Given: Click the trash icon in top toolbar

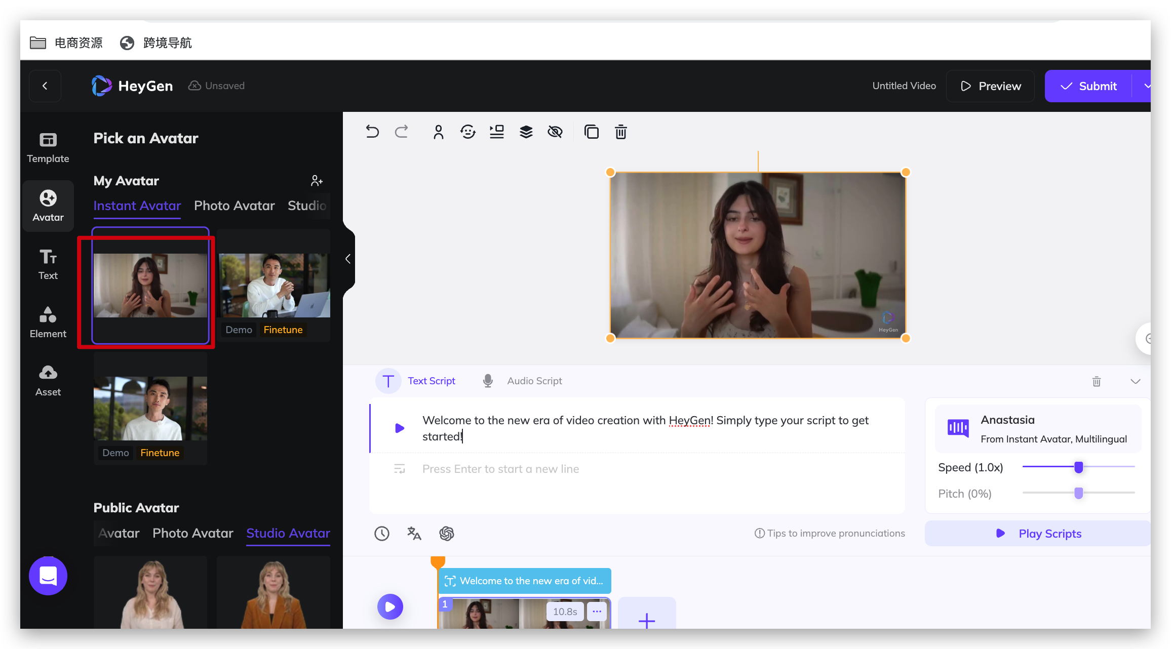Looking at the screenshot, I should click(620, 132).
